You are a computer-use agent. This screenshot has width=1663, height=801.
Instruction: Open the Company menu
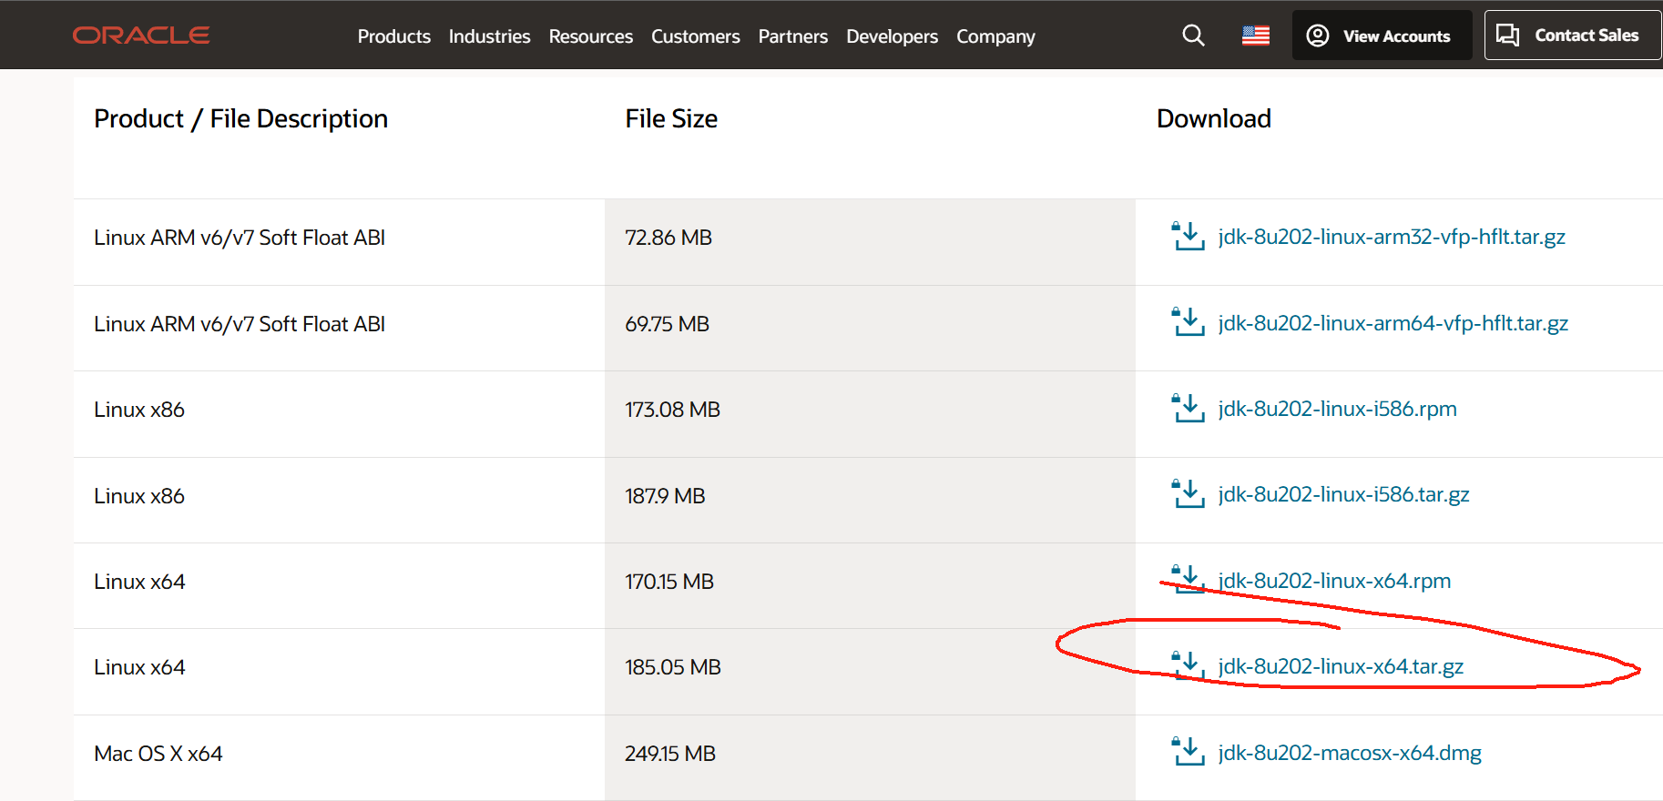point(995,36)
